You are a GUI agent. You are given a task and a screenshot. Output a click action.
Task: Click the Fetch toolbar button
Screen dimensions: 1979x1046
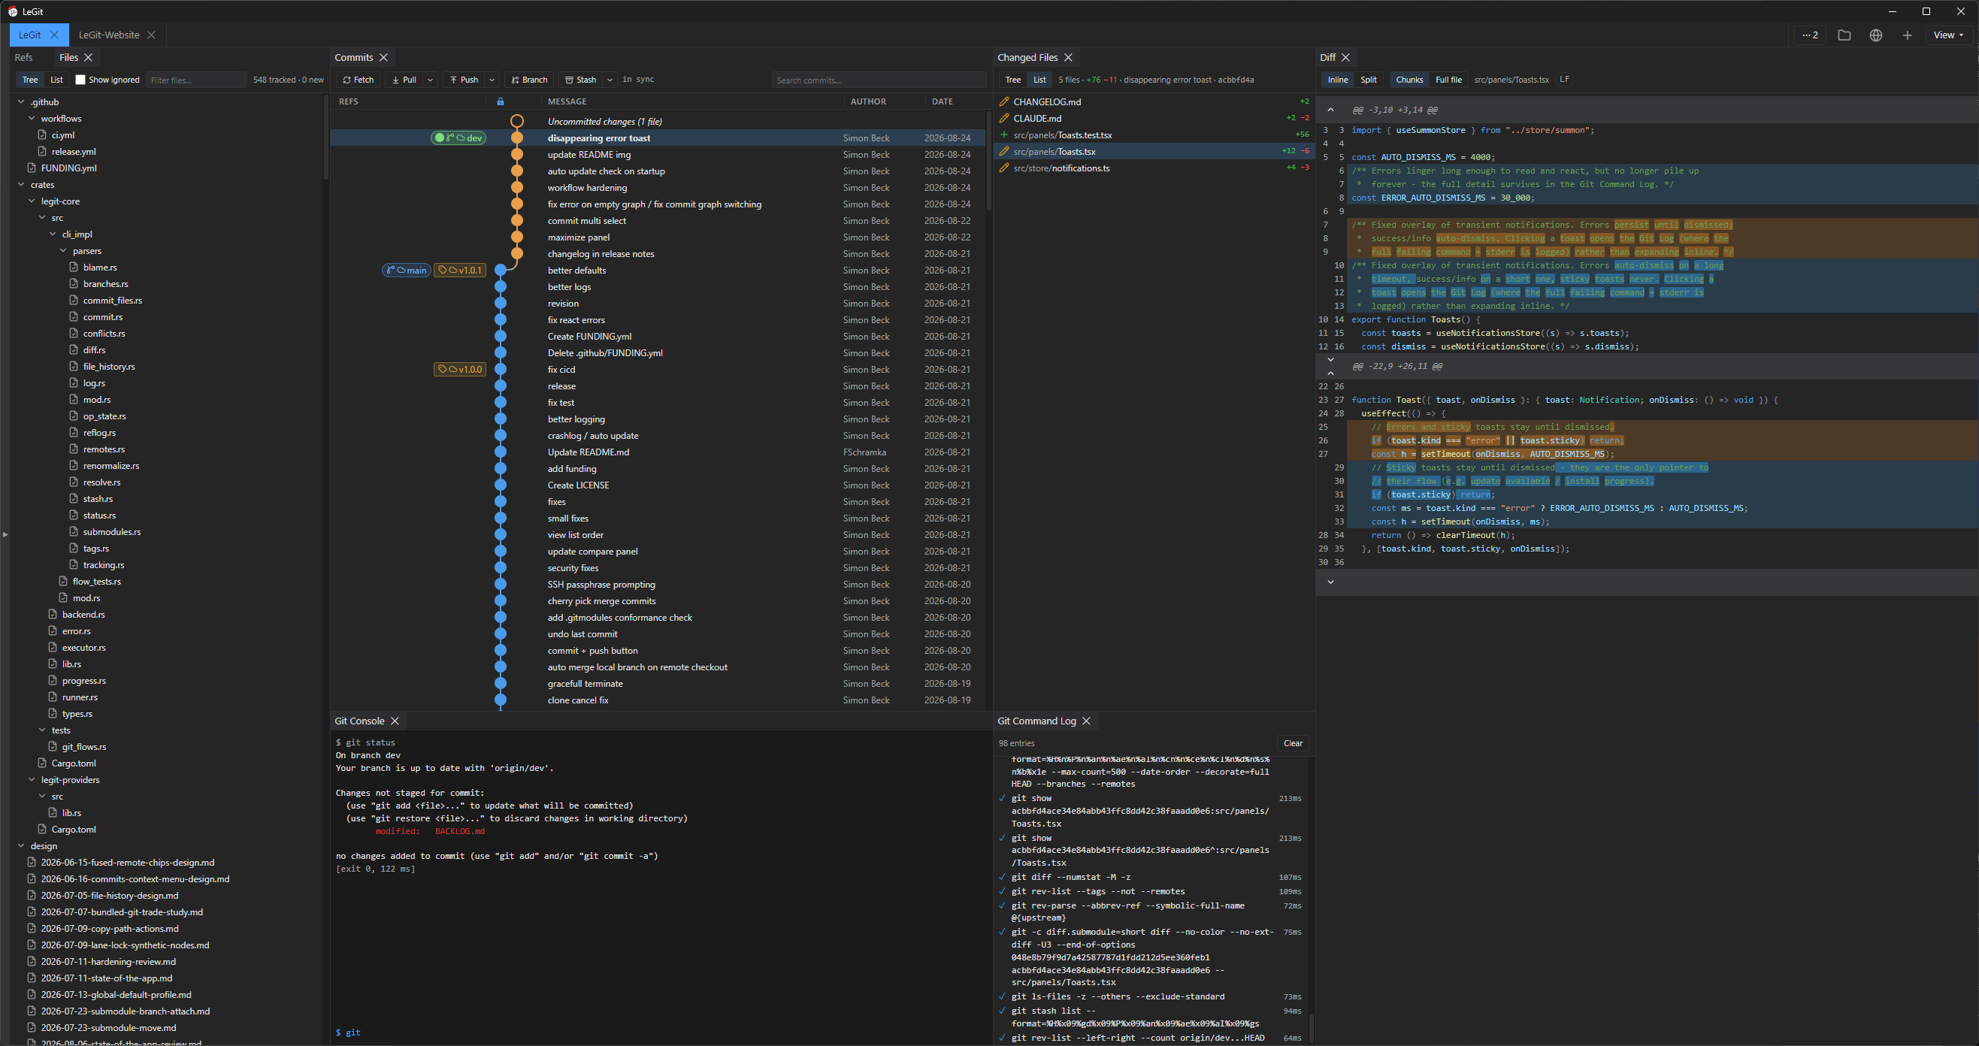coord(358,80)
